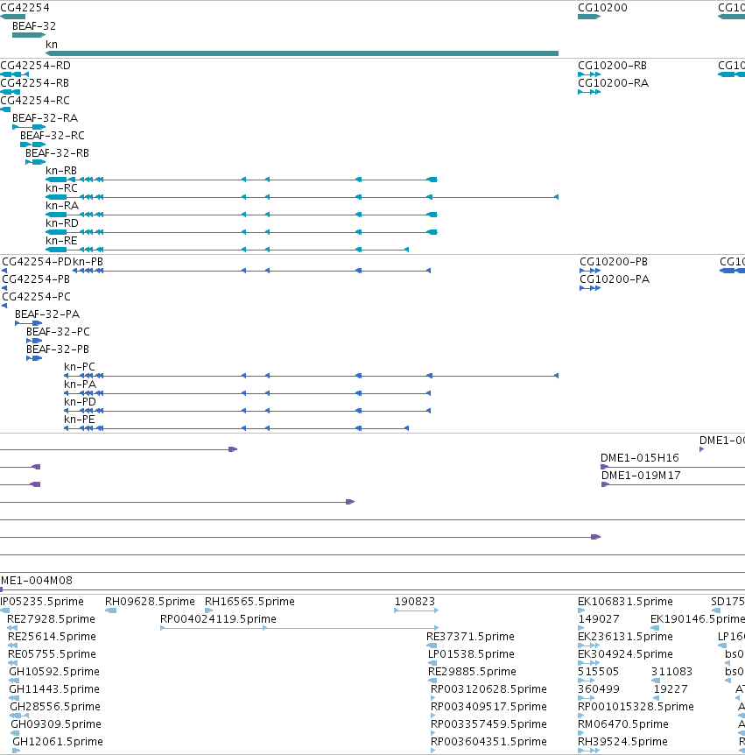Open protein label CG42254-PB
745x755 pixels.
[x=36, y=279]
